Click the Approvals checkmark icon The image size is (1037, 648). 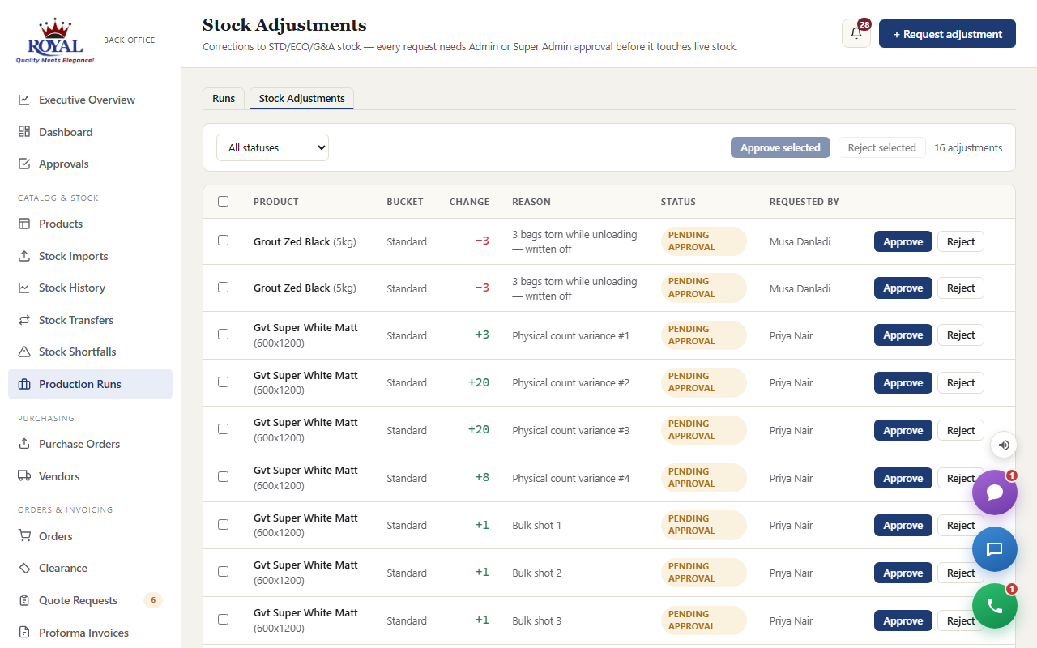(24, 164)
